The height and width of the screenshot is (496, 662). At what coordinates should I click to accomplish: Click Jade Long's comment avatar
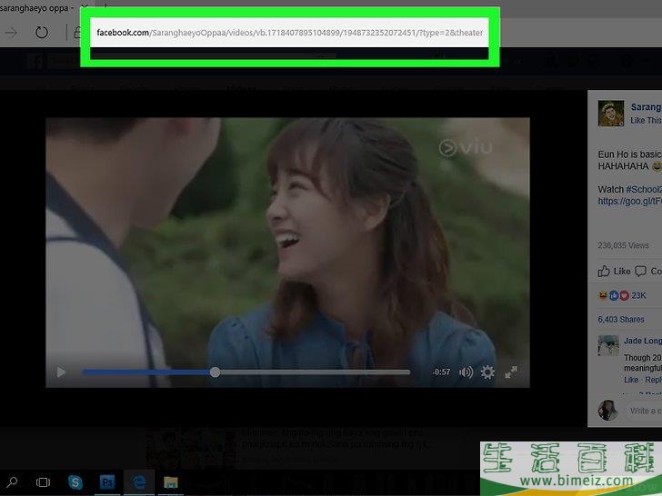click(x=608, y=346)
